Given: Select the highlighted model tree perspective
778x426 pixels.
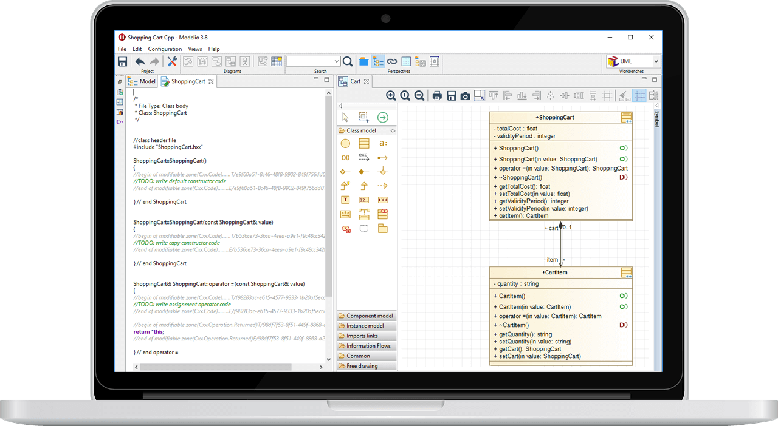Looking at the screenshot, I should click(378, 61).
